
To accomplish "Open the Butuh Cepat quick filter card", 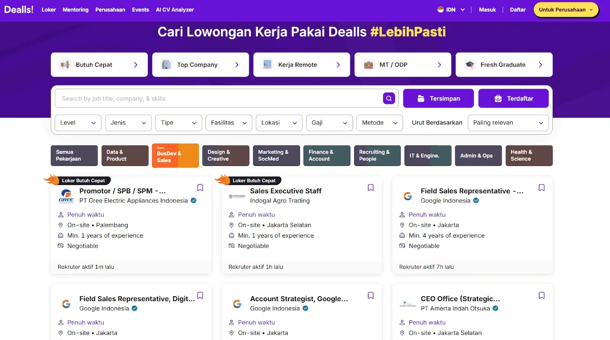I will [x=99, y=65].
